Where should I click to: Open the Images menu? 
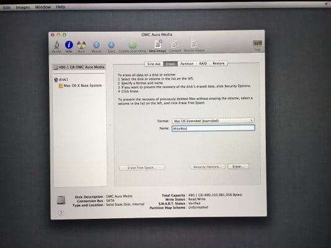23,7
